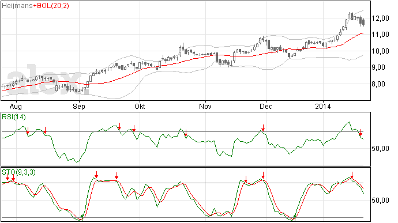Click the 12,00 price axis value
The image size is (398, 223).
(x=381, y=18)
